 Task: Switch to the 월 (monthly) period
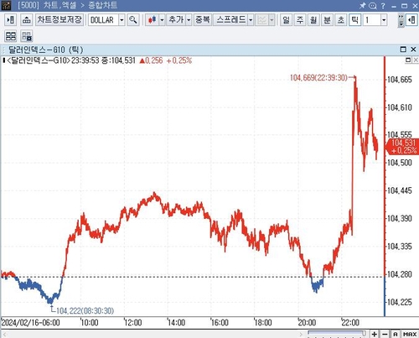313,20
